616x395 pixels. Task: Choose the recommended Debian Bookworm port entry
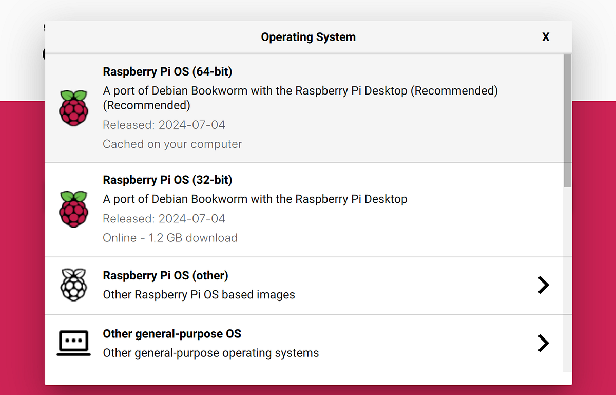tap(308, 107)
